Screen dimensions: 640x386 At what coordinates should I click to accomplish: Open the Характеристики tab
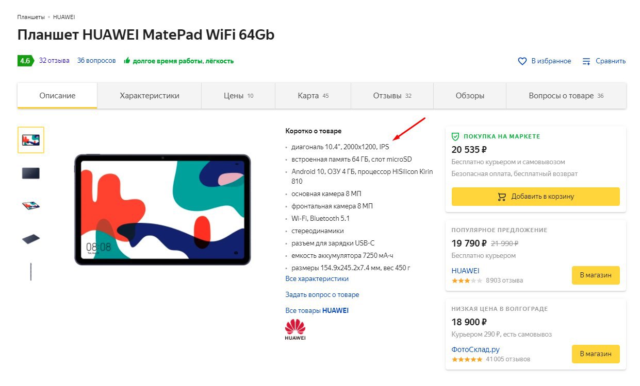click(x=150, y=96)
